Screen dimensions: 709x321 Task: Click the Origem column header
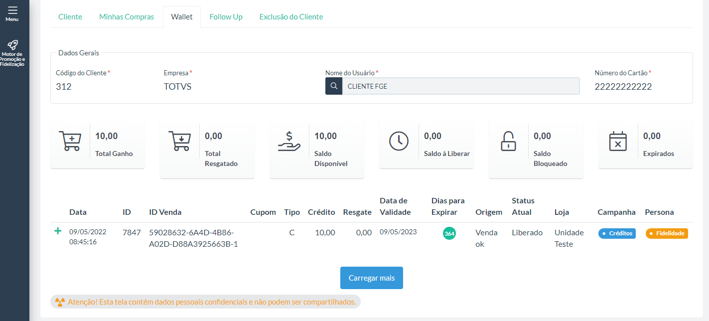489,212
